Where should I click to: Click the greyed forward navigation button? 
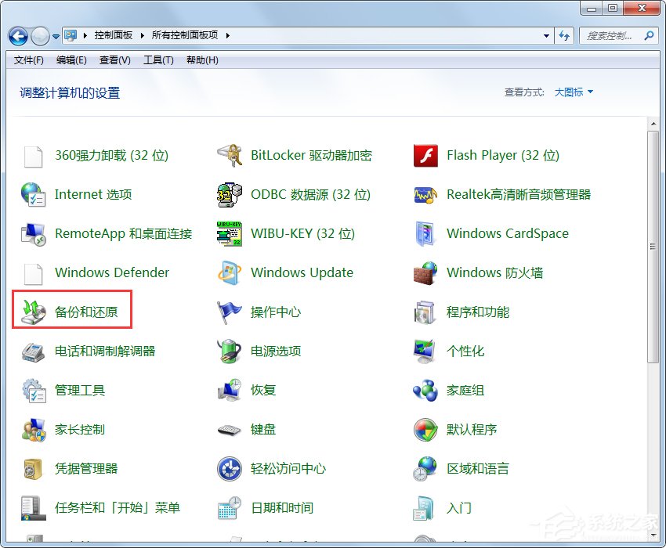click(x=40, y=36)
